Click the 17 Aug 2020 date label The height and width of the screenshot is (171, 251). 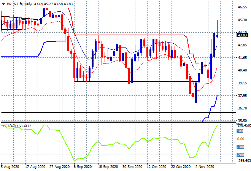click(35, 167)
